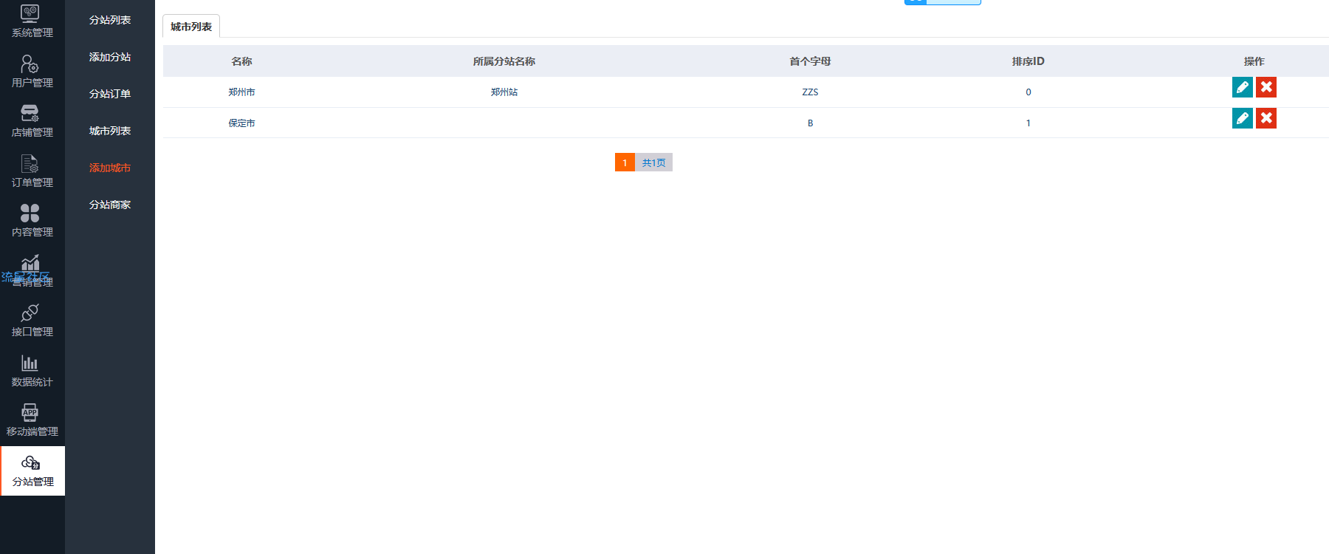
Task: Click the 操作 column header
Action: point(1254,61)
